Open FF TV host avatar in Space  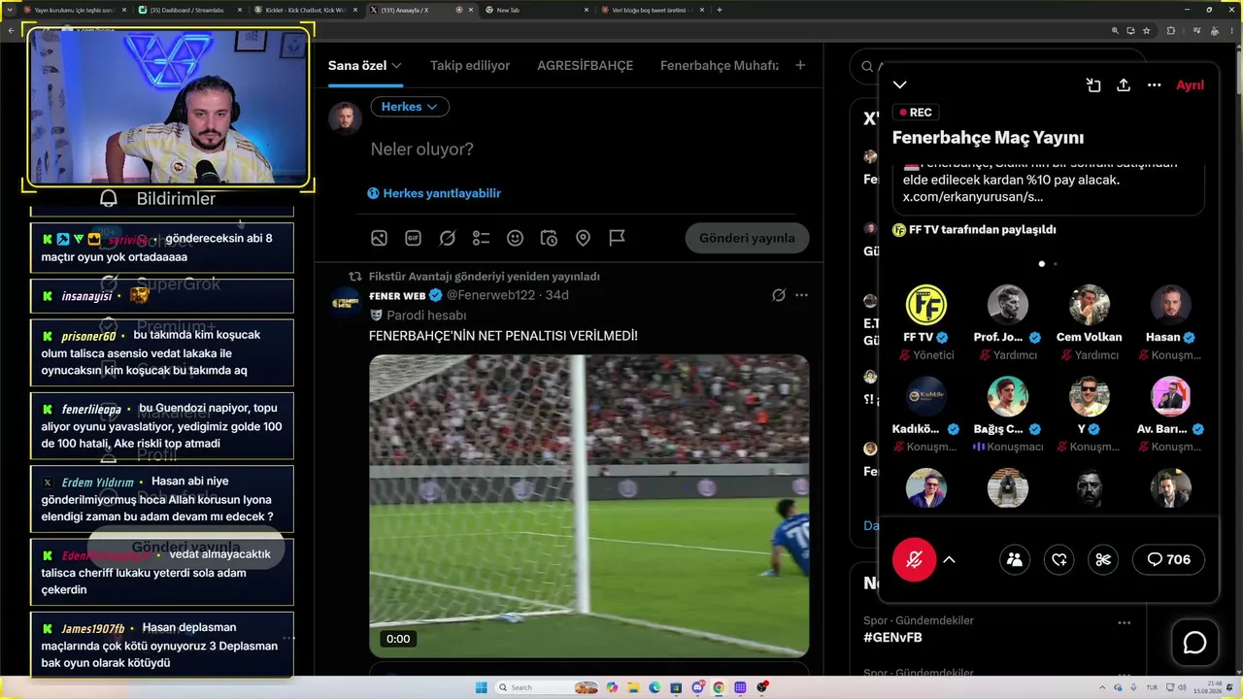(926, 305)
